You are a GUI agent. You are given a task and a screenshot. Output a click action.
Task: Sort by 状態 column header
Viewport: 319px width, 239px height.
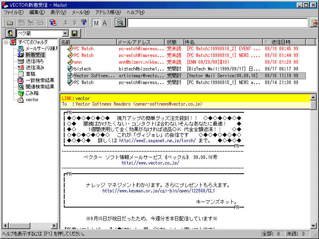coord(174,42)
